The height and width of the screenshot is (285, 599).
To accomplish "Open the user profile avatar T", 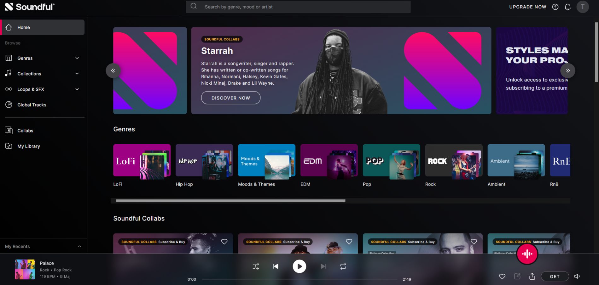I will [x=583, y=7].
